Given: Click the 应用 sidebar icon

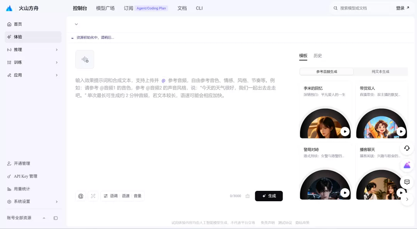Looking at the screenshot, I should pyautogui.click(x=9, y=75).
